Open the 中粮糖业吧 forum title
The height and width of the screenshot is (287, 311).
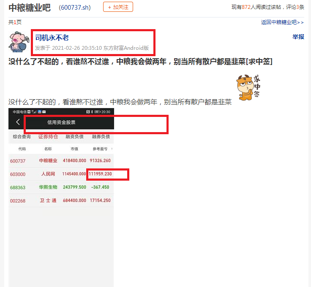30,8
